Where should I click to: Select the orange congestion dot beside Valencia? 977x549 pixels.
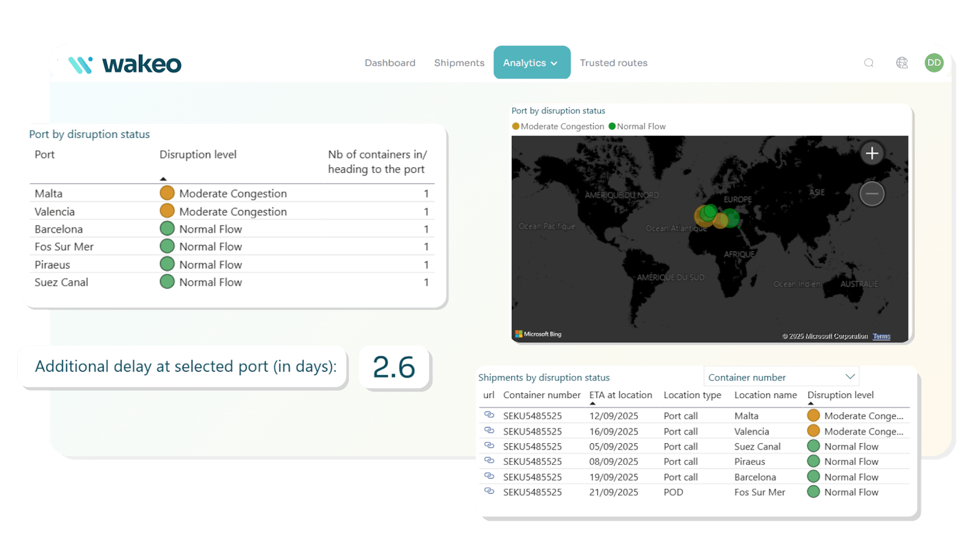(x=167, y=210)
